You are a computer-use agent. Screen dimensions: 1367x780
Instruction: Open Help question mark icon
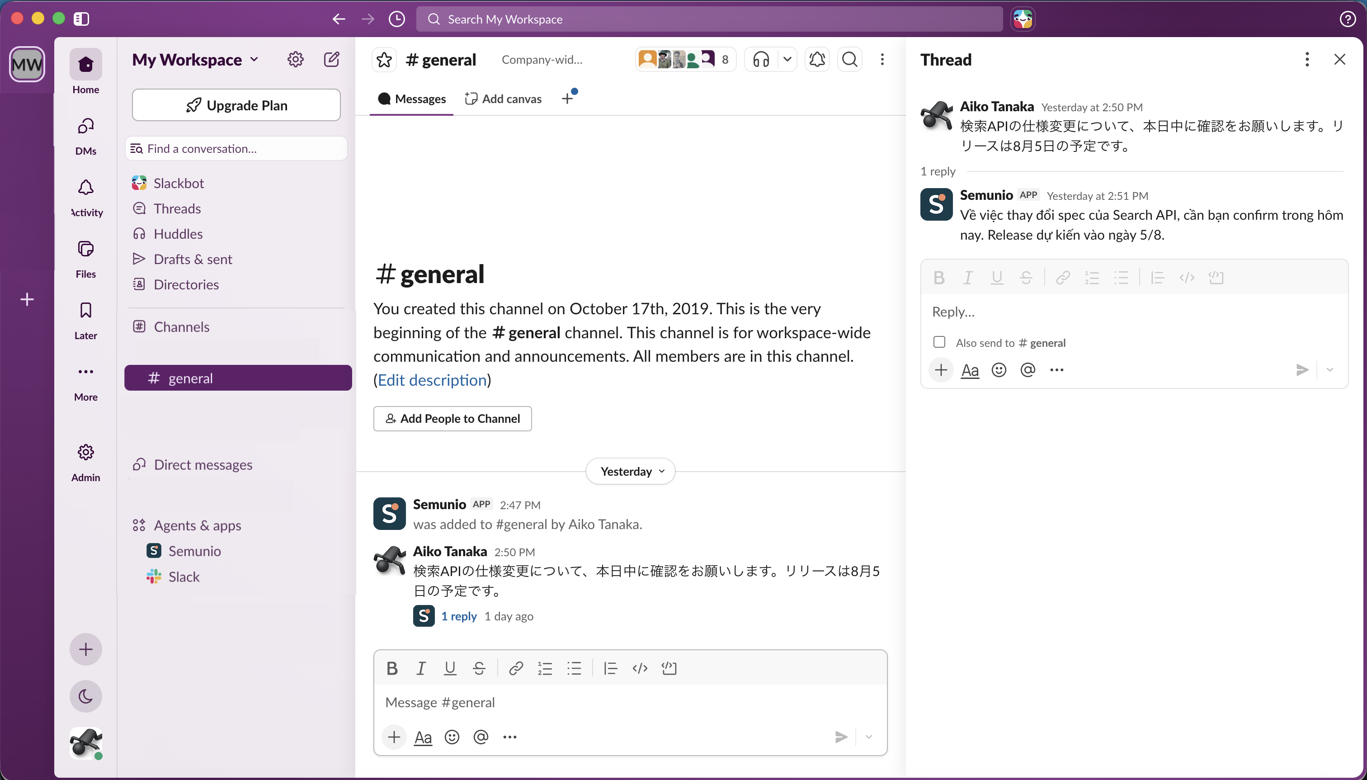click(x=1348, y=19)
